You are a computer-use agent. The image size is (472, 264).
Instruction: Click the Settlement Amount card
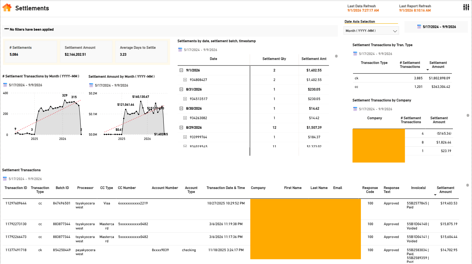pyautogui.click(x=86, y=52)
